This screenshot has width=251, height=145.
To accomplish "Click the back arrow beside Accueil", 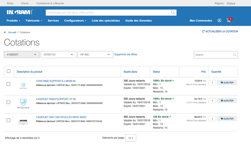I will pos(5,32).
